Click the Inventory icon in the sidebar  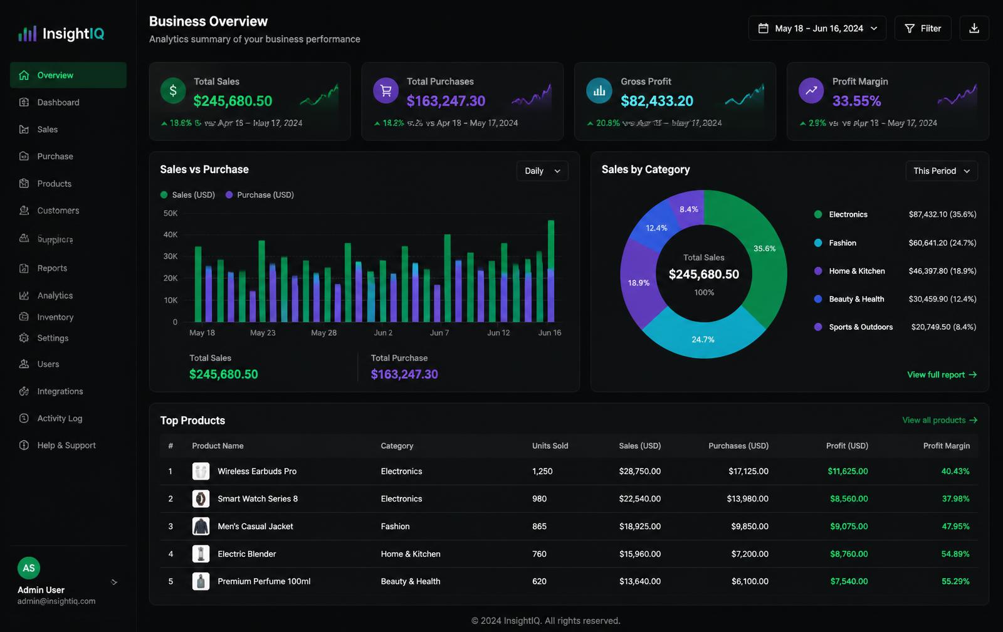(x=24, y=317)
